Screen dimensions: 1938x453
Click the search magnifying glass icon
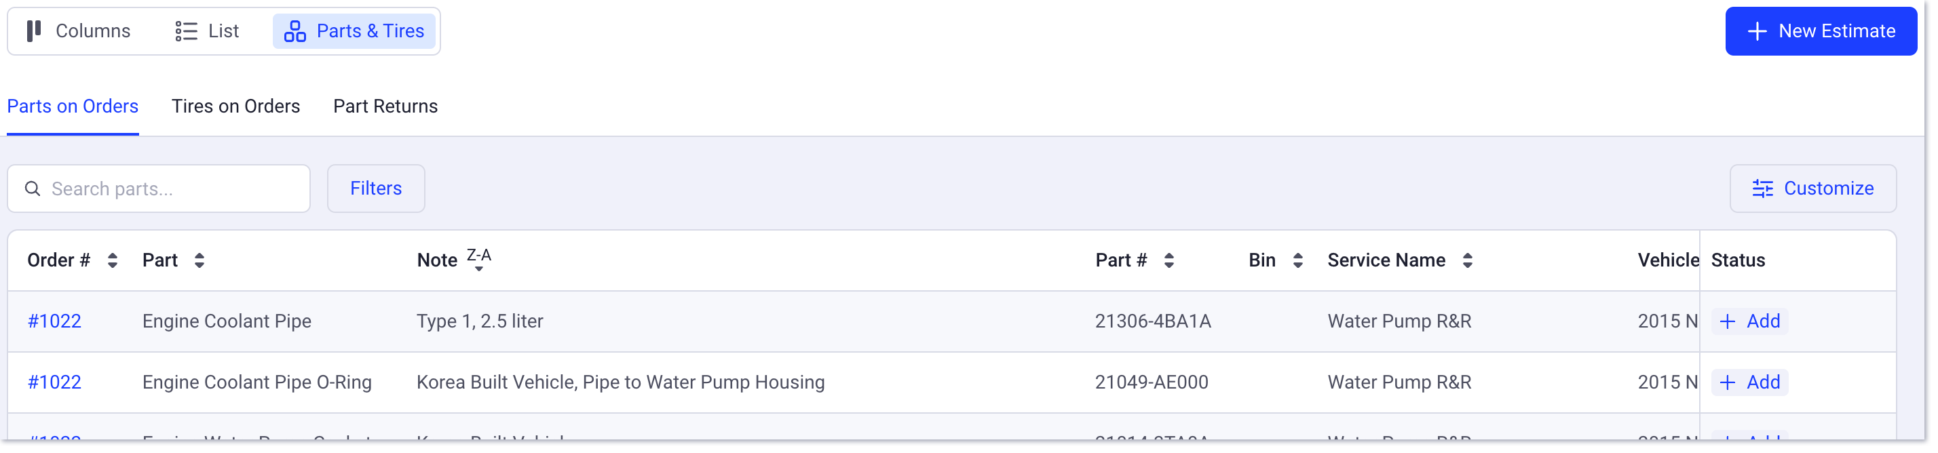point(33,189)
